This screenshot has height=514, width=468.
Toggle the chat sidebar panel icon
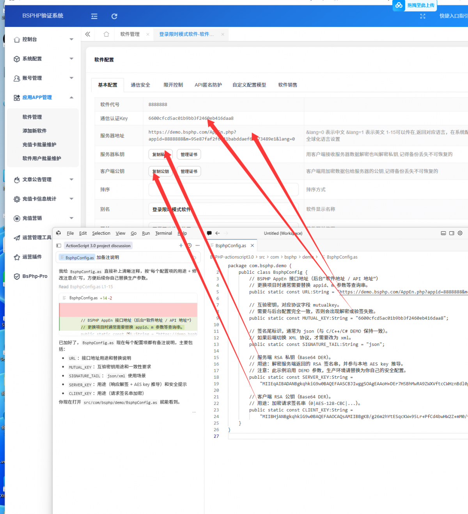58,246
